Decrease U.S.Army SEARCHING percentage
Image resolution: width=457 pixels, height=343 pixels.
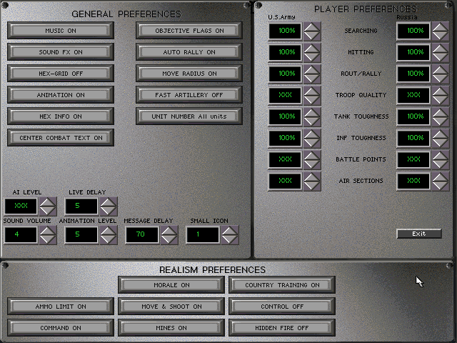pos(312,35)
